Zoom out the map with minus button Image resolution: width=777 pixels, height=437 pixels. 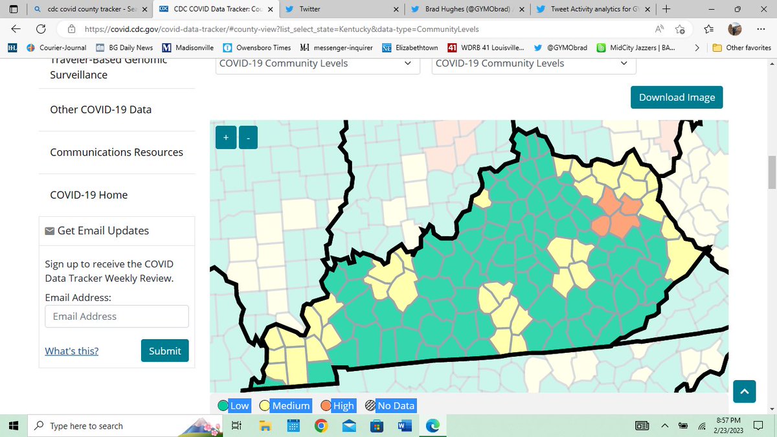249,137
